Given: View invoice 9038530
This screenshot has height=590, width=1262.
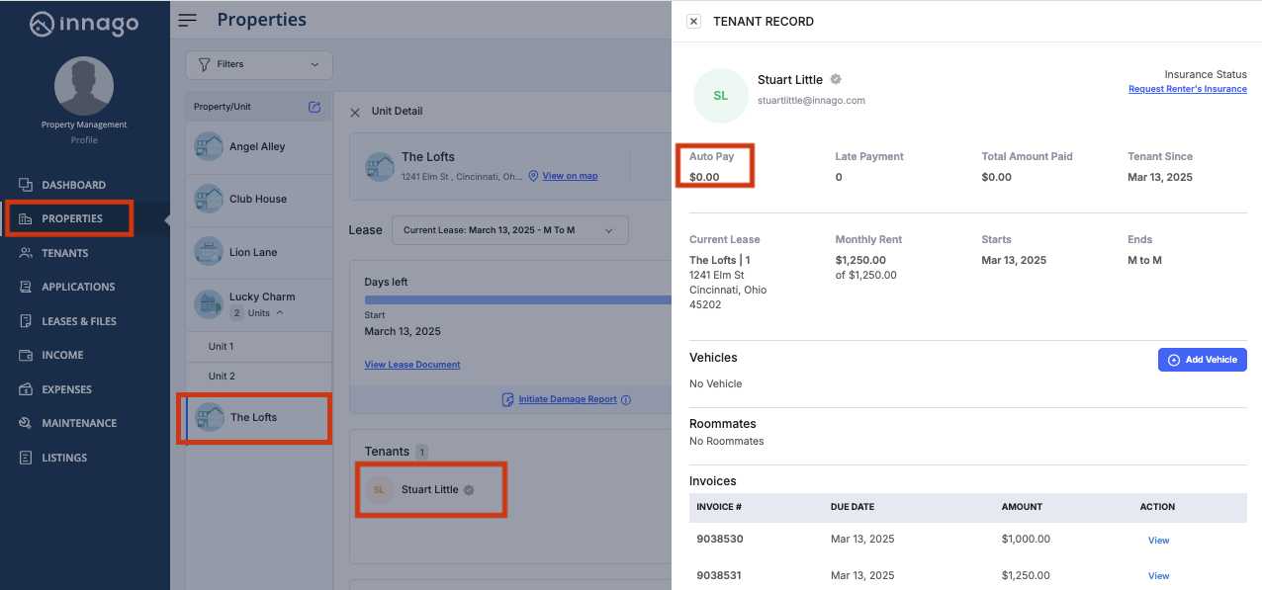Looking at the screenshot, I should tap(1158, 541).
